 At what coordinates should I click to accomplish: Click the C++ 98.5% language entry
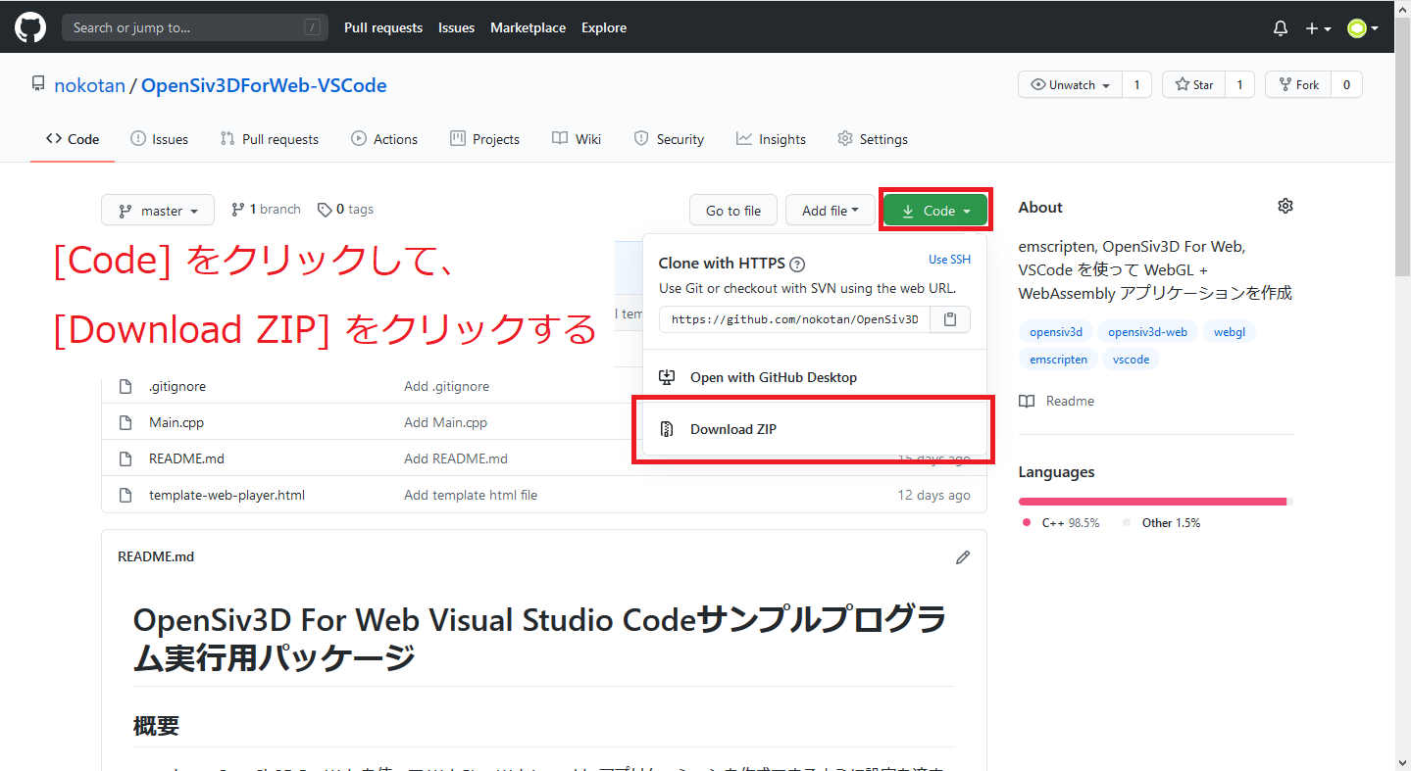[x=1061, y=522]
